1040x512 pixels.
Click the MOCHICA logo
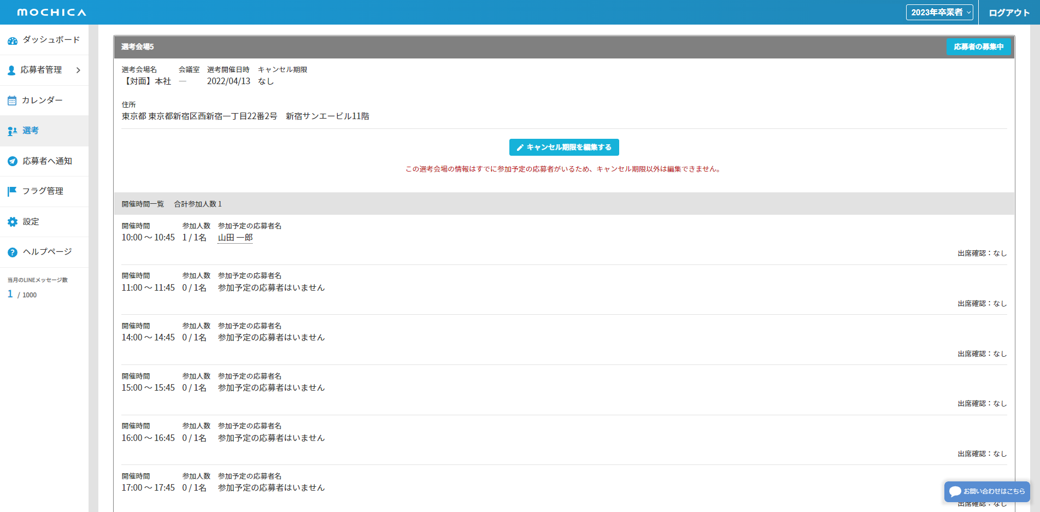52,13
